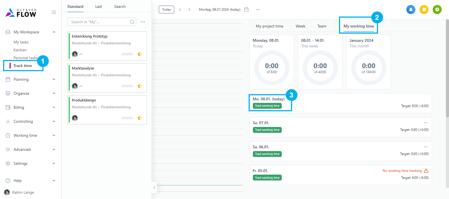
Task: Open My tasks in the sidebar
Action: pyautogui.click(x=21, y=42)
